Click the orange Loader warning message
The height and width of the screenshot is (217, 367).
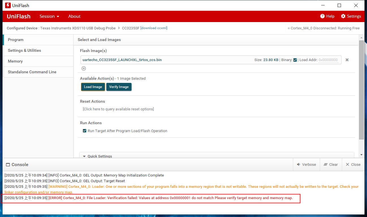[x=181, y=189]
